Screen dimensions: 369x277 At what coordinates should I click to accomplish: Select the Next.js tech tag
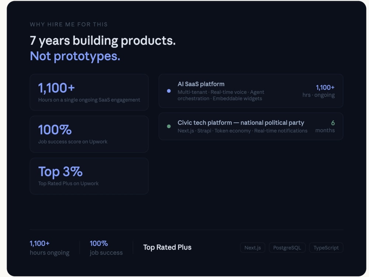click(x=252, y=248)
